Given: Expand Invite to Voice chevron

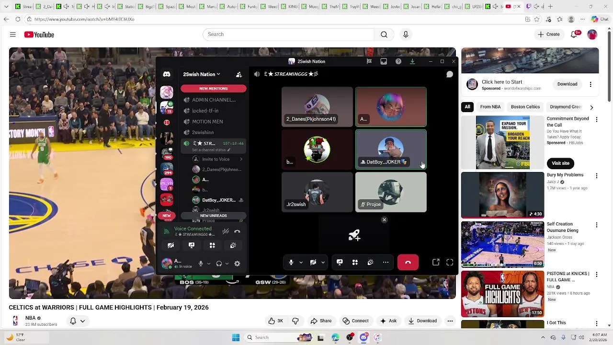Looking at the screenshot, I should 241,159.
